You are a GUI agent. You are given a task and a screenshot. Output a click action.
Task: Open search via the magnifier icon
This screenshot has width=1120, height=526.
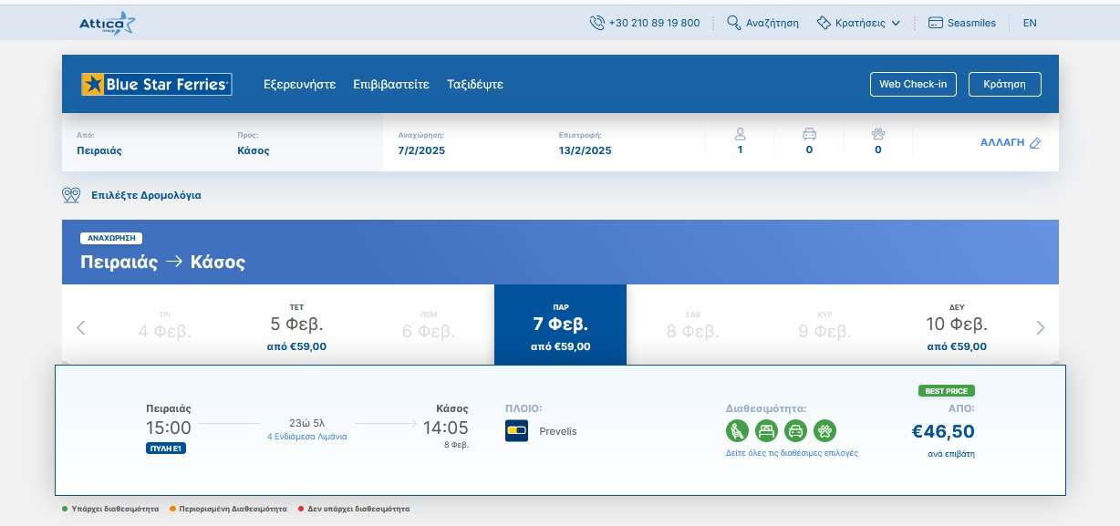click(x=733, y=23)
